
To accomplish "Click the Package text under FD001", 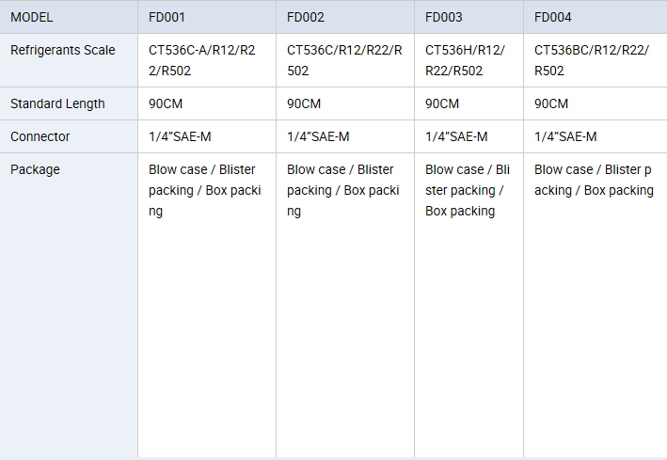I will pos(204,190).
